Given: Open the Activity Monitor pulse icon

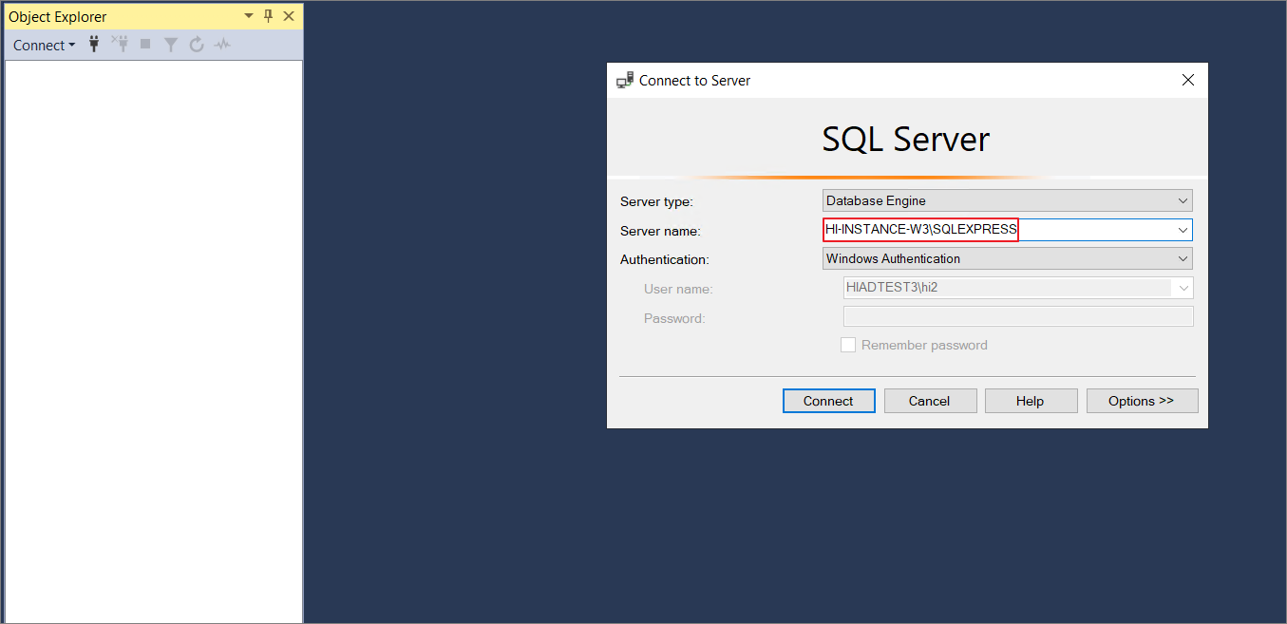Looking at the screenshot, I should coord(222,45).
